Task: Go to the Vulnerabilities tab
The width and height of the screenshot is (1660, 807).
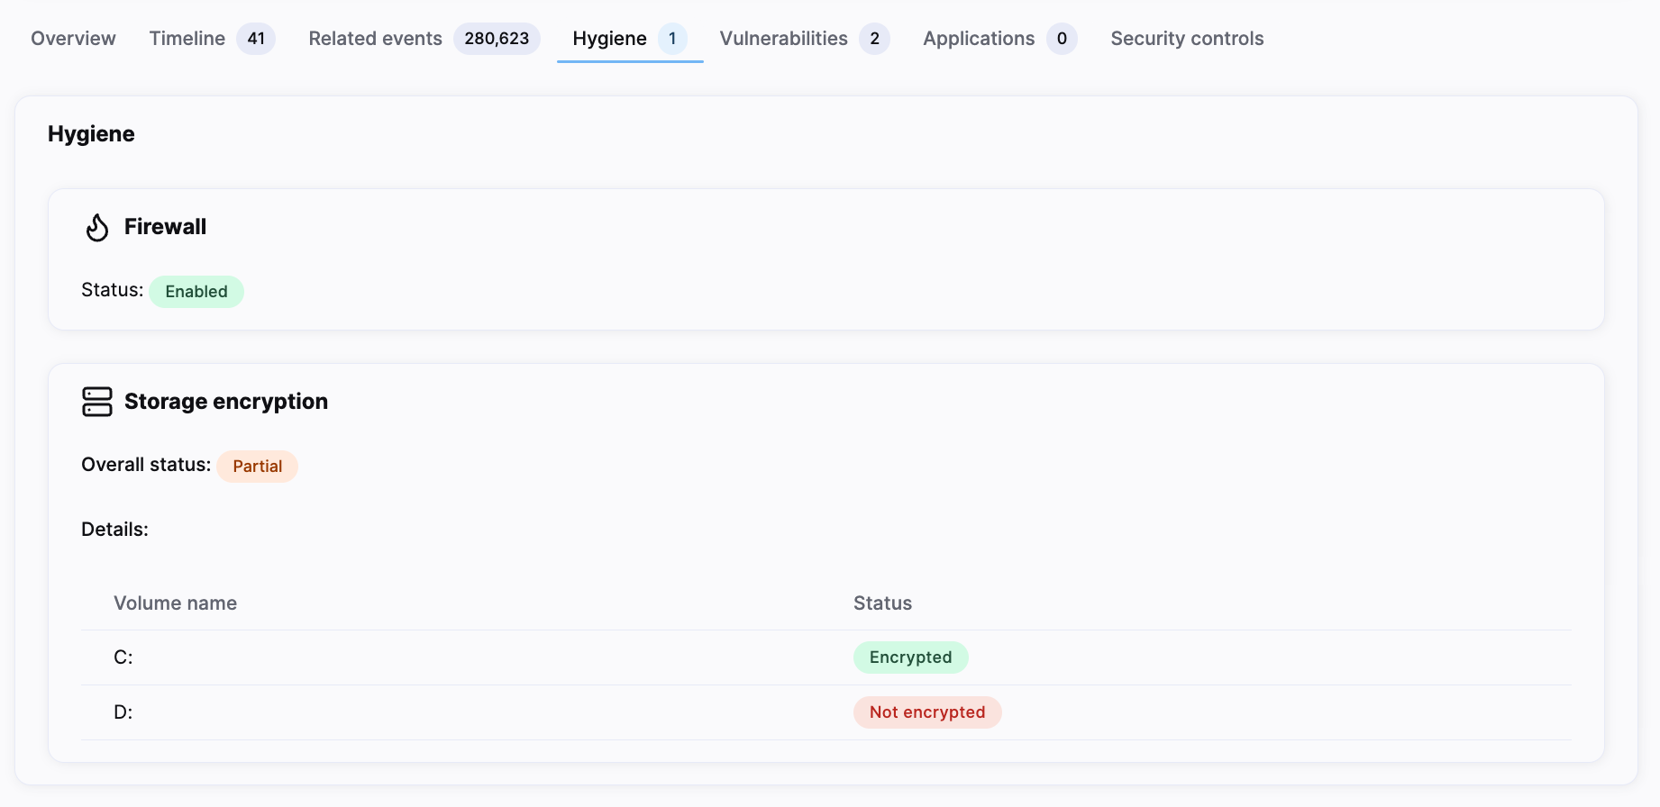Action: [x=805, y=39]
